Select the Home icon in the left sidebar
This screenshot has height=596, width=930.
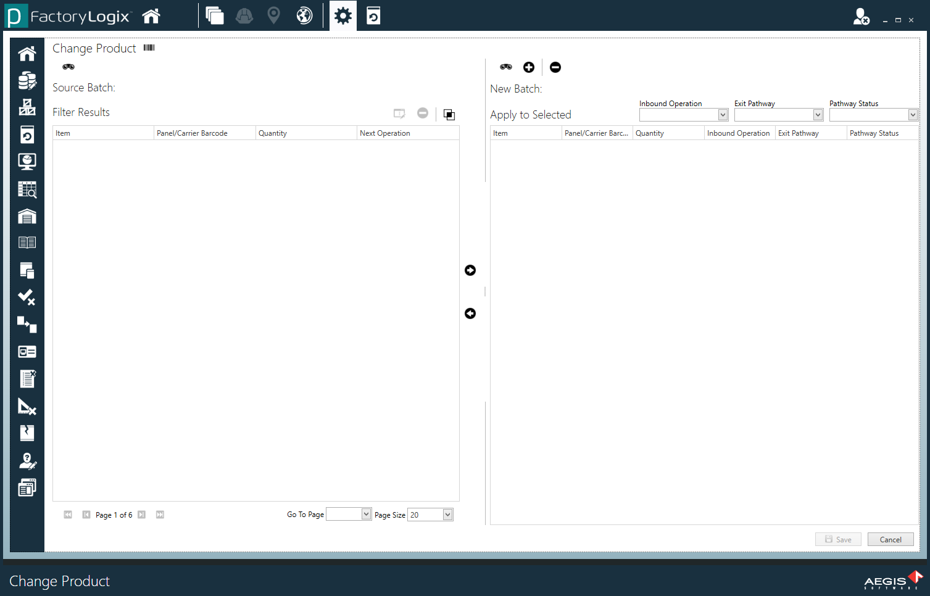coord(27,53)
